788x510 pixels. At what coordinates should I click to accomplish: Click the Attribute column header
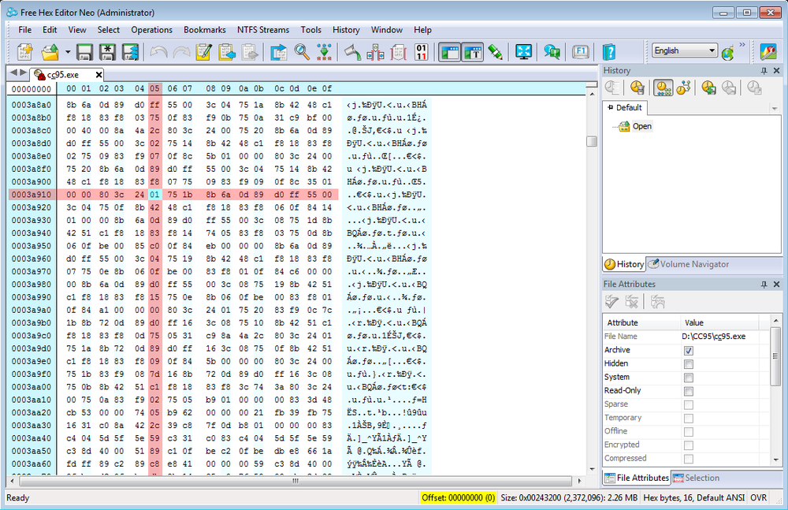coord(641,322)
